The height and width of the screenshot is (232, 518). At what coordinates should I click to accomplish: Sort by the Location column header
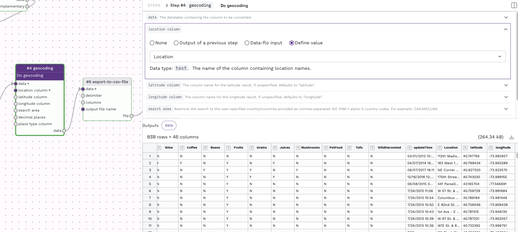pos(451,148)
